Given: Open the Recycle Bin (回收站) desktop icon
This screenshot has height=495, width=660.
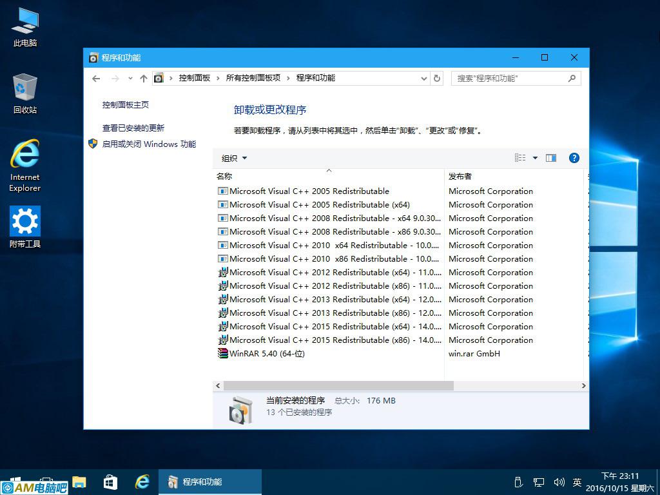Looking at the screenshot, I should 25,94.
